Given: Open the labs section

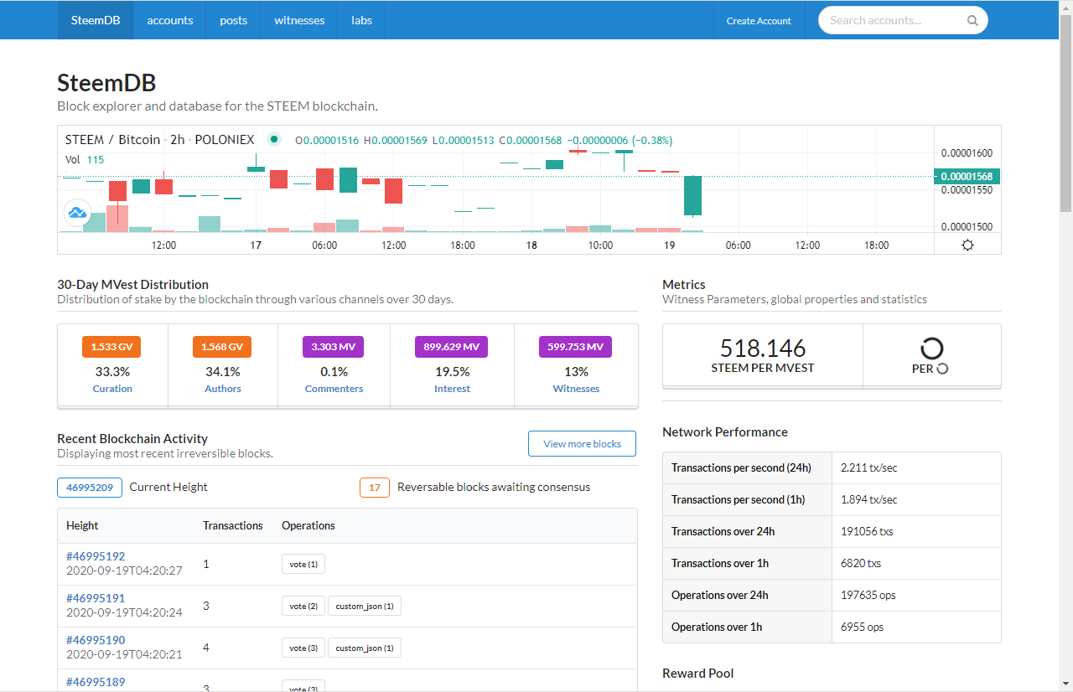Looking at the screenshot, I should coord(361,20).
